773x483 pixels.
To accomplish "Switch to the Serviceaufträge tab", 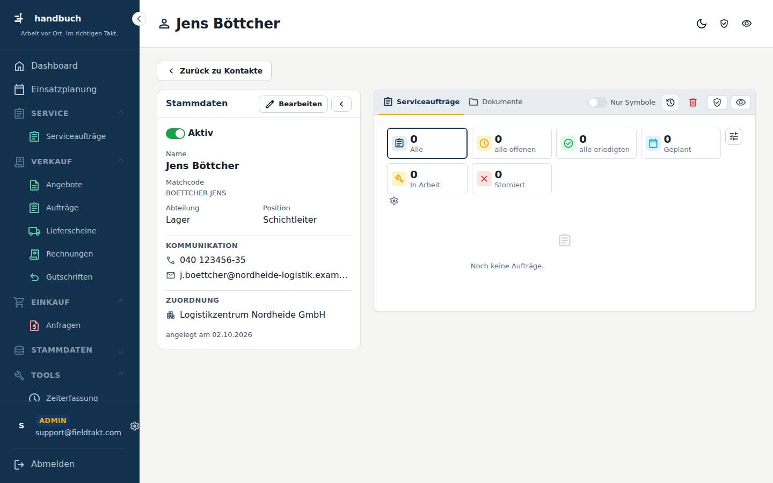I will point(421,102).
